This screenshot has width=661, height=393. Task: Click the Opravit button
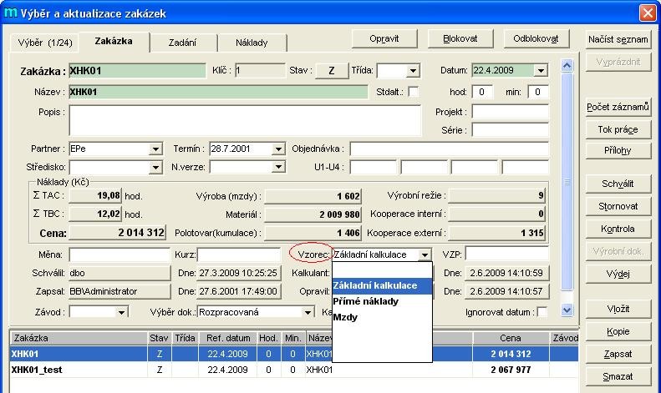point(384,38)
